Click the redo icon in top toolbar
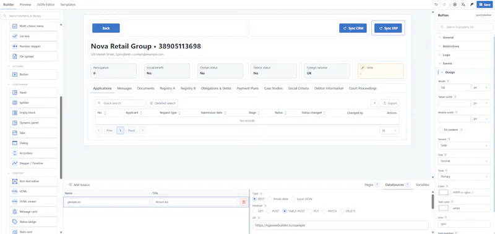This screenshot has height=234, width=495. [x=444, y=4]
